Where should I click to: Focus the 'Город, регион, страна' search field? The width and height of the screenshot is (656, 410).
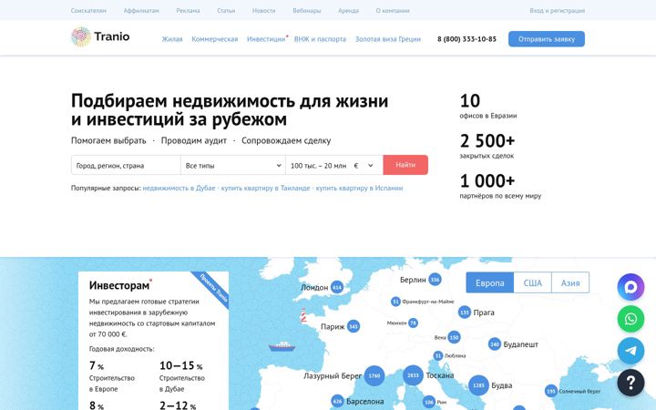tap(126, 165)
